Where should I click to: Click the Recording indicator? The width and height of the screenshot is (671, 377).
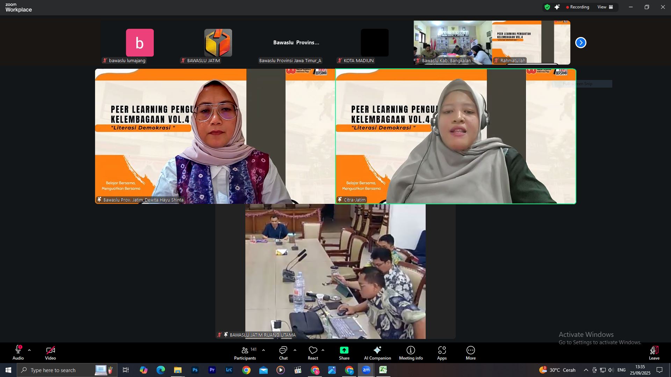coord(577,7)
